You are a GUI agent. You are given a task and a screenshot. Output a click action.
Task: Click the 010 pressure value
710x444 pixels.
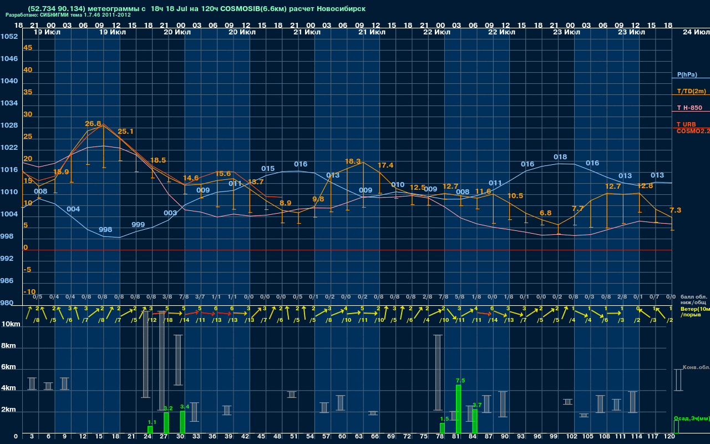(x=398, y=185)
